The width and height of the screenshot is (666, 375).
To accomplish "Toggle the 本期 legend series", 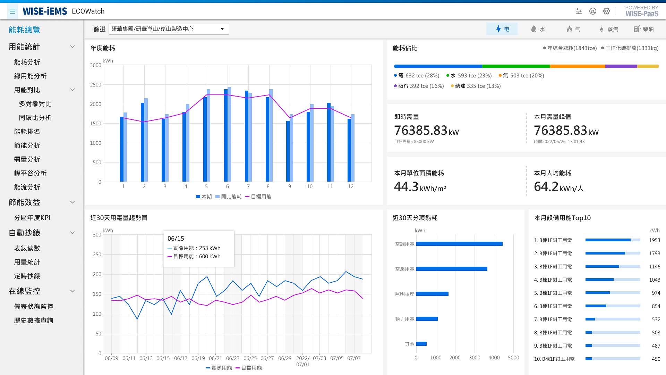I will click(204, 197).
